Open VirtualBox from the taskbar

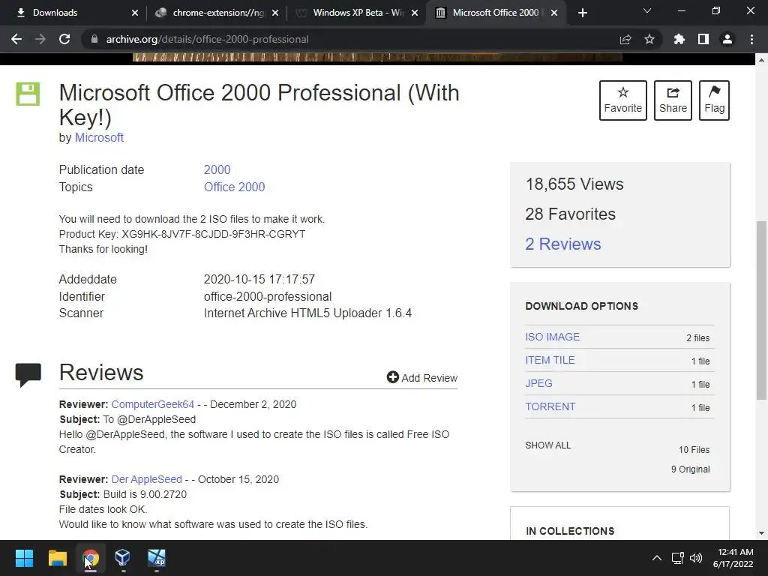click(122, 558)
